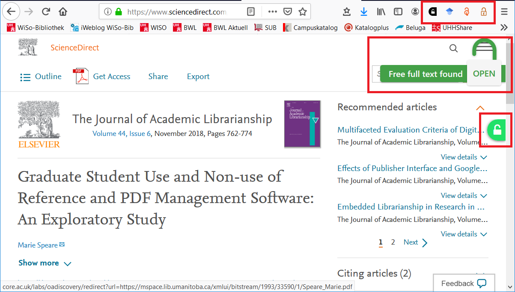This screenshot has height=292, width=515.
Task: Click the green Unpaywall unlock tab
Action: click(497, 130)
